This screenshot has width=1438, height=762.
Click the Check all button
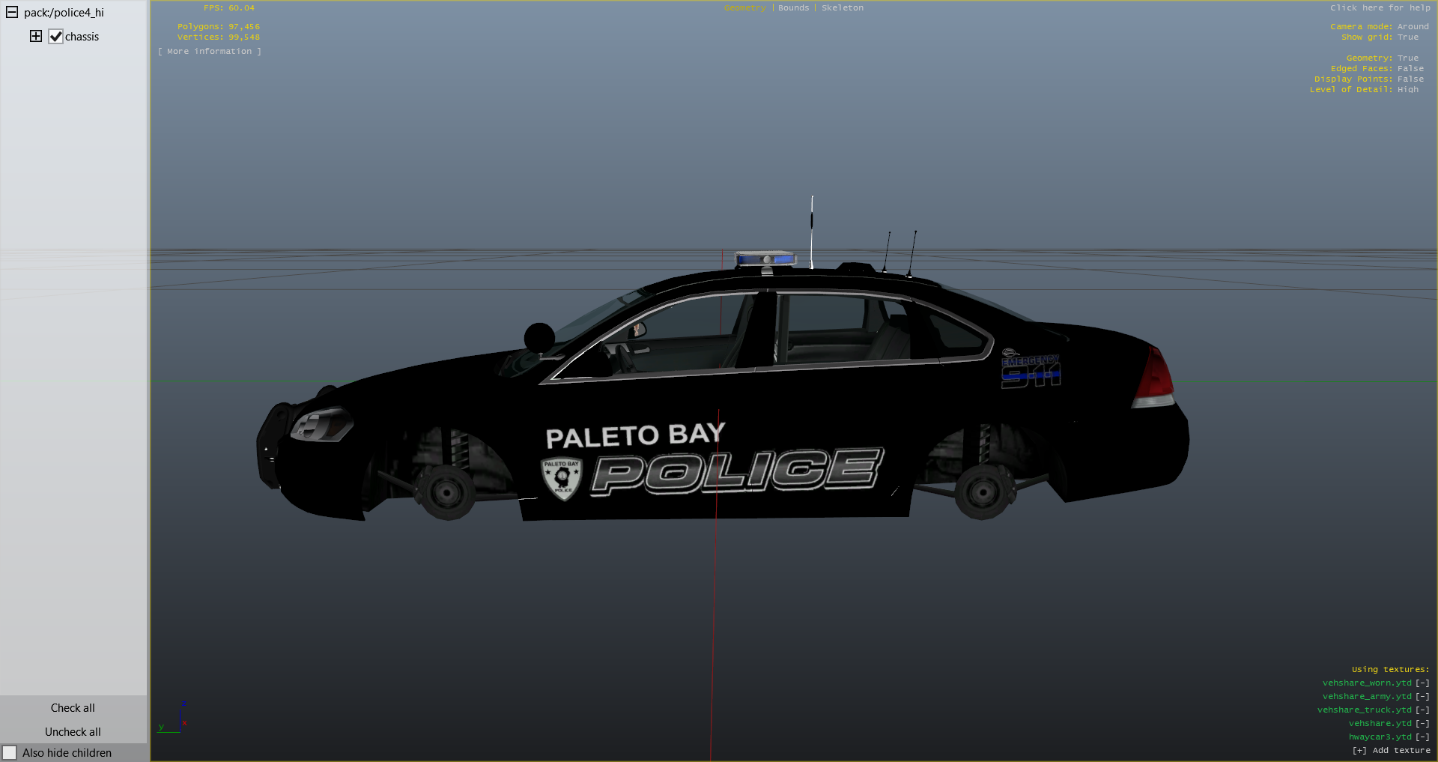[73, 708]
